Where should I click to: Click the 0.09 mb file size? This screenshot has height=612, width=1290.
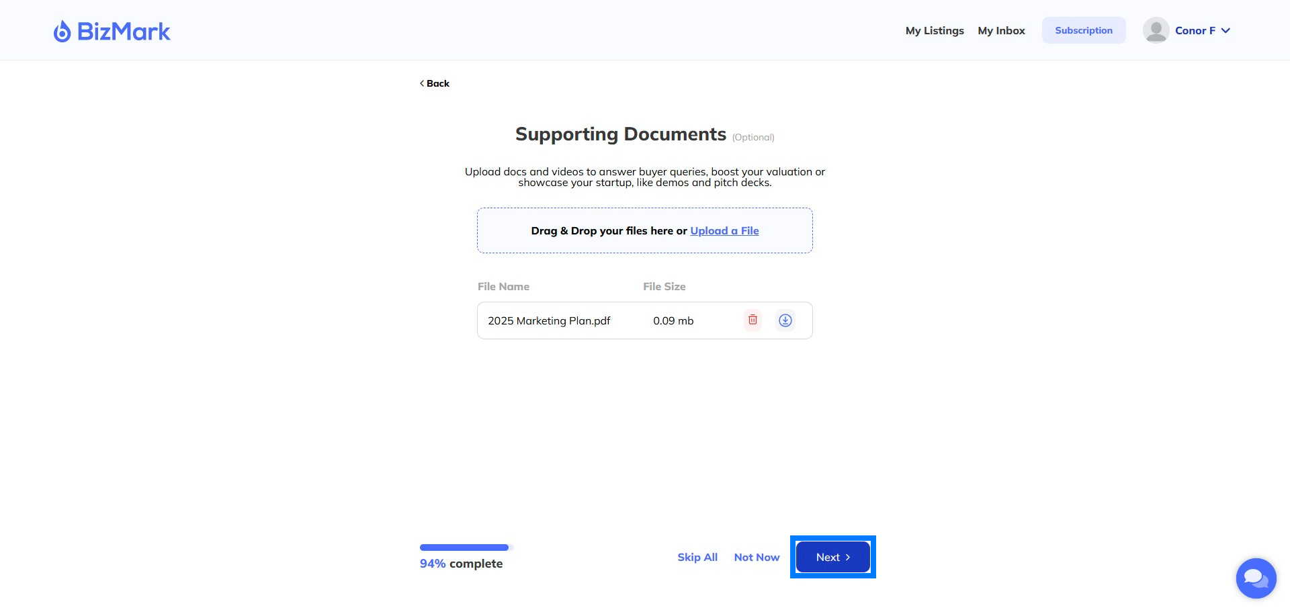tap(673, 320)
